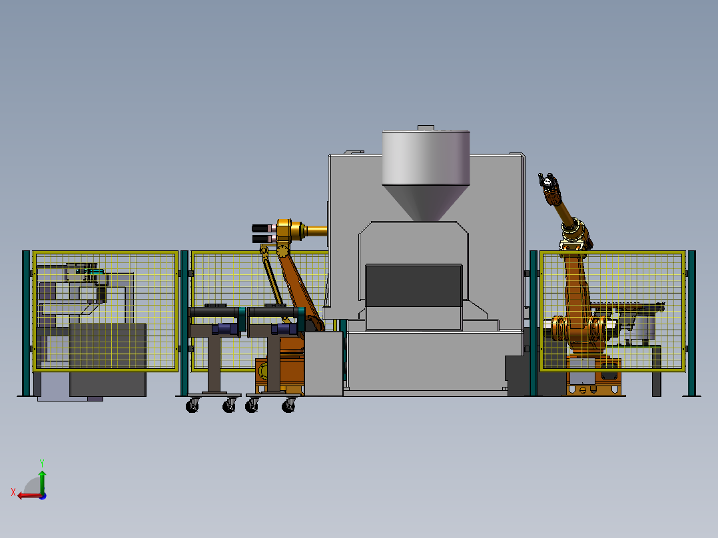
Task: Select the cylindrical hopper on top of the machine
Action: [426, 175]
